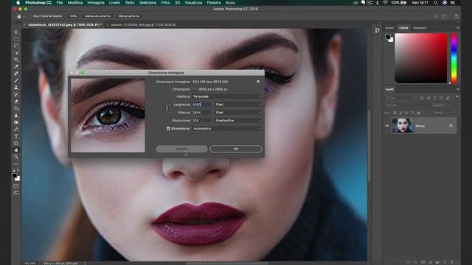Click the share icon in the options bar
The image size is (472, 265).
(x=457, y=16)
